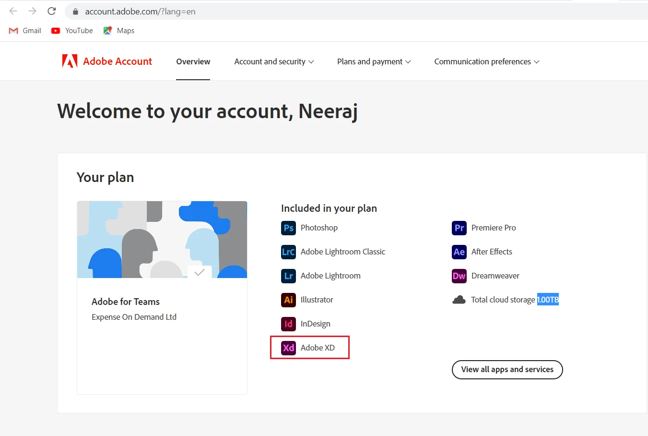
Task: Click the Adobe for Teams plan image
Action: coord(162,239)
